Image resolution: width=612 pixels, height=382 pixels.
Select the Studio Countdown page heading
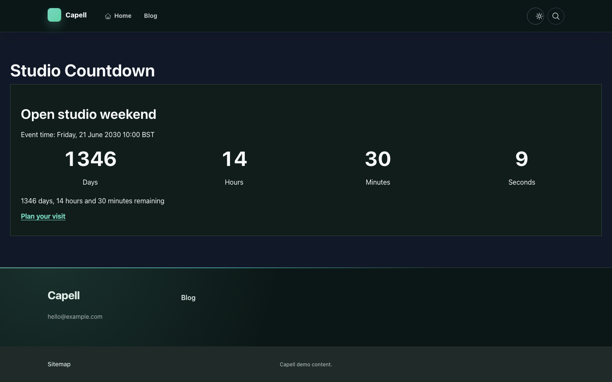click(x=82, y=70)
